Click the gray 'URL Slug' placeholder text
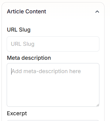 (23, 44)
